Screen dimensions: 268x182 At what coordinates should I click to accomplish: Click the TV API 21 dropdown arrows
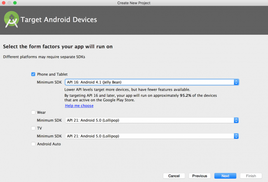tap(236, 136)
